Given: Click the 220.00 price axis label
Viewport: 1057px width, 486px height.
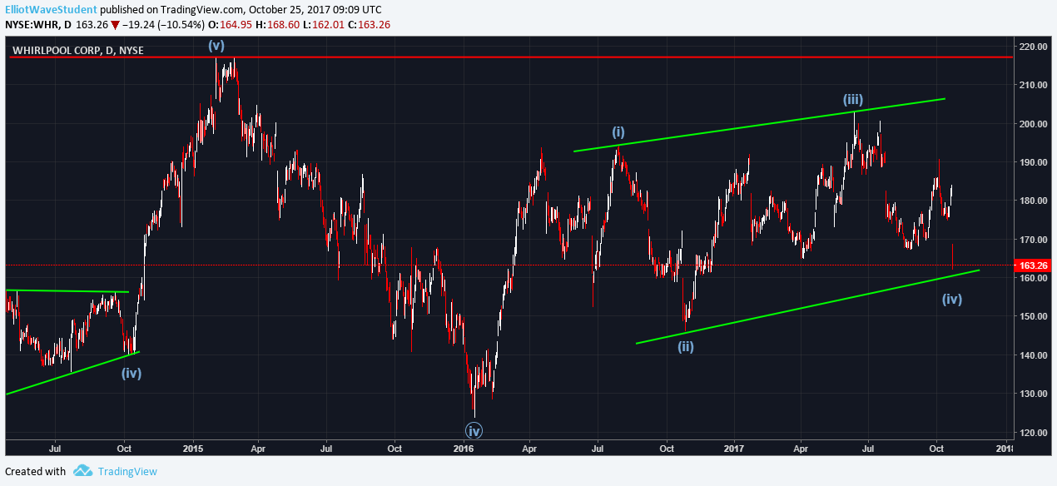Looking at the screenshot, I should coord(1034,47).
